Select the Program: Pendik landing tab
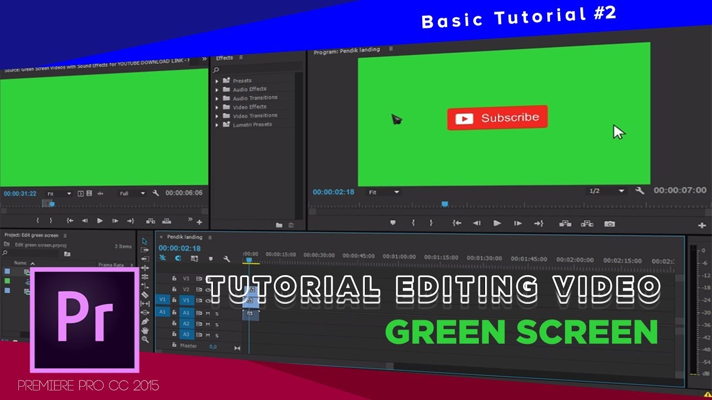The height and width of the screenshot is (400, 712). click(347, 51)
